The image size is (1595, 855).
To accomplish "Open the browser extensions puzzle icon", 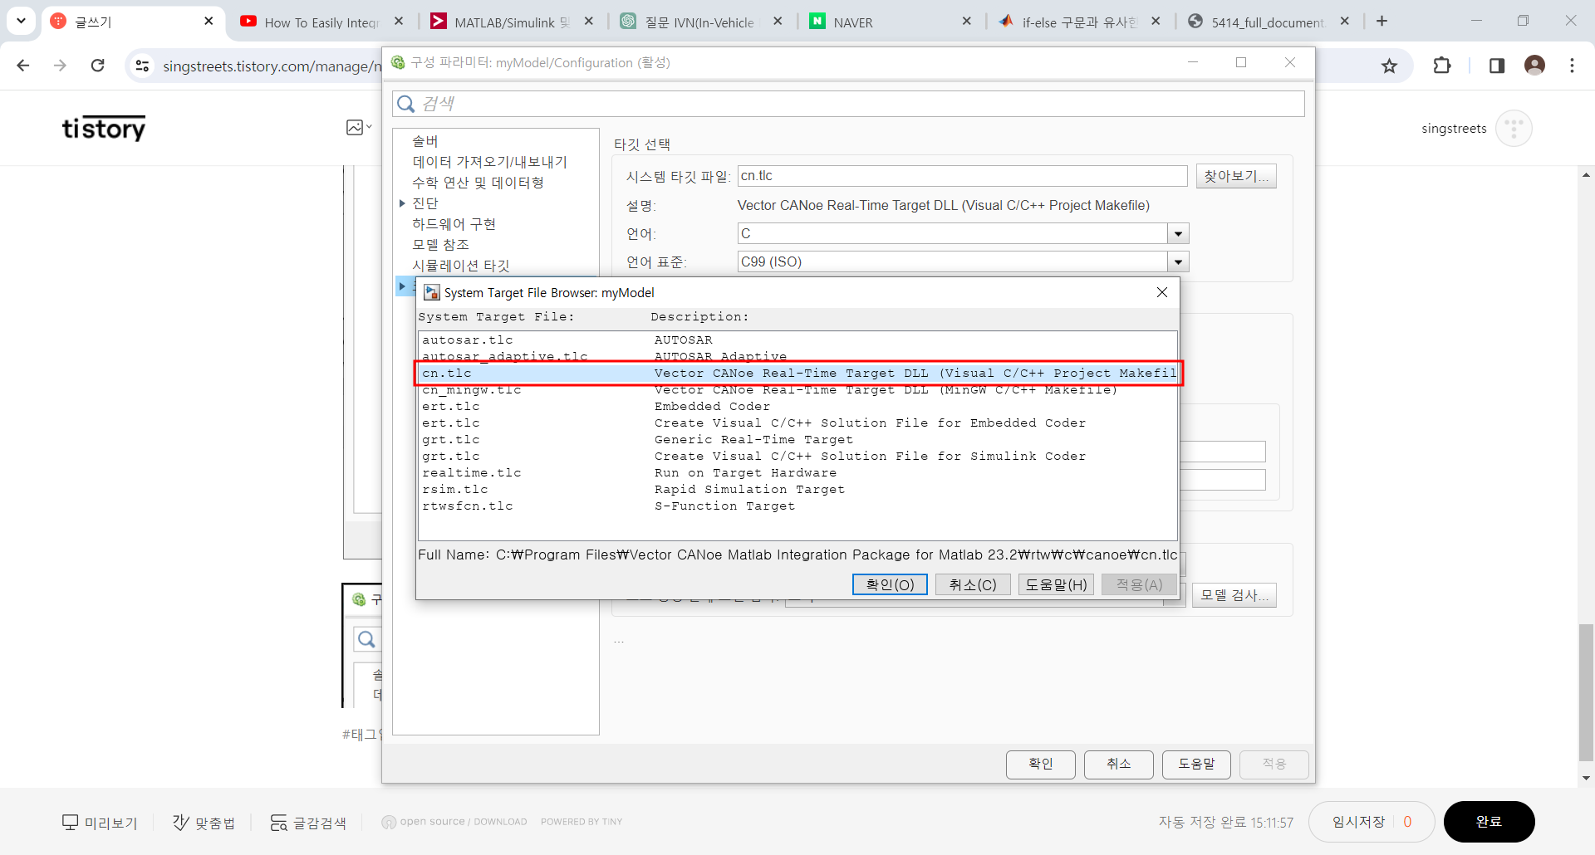I will tap(1442, 66).
